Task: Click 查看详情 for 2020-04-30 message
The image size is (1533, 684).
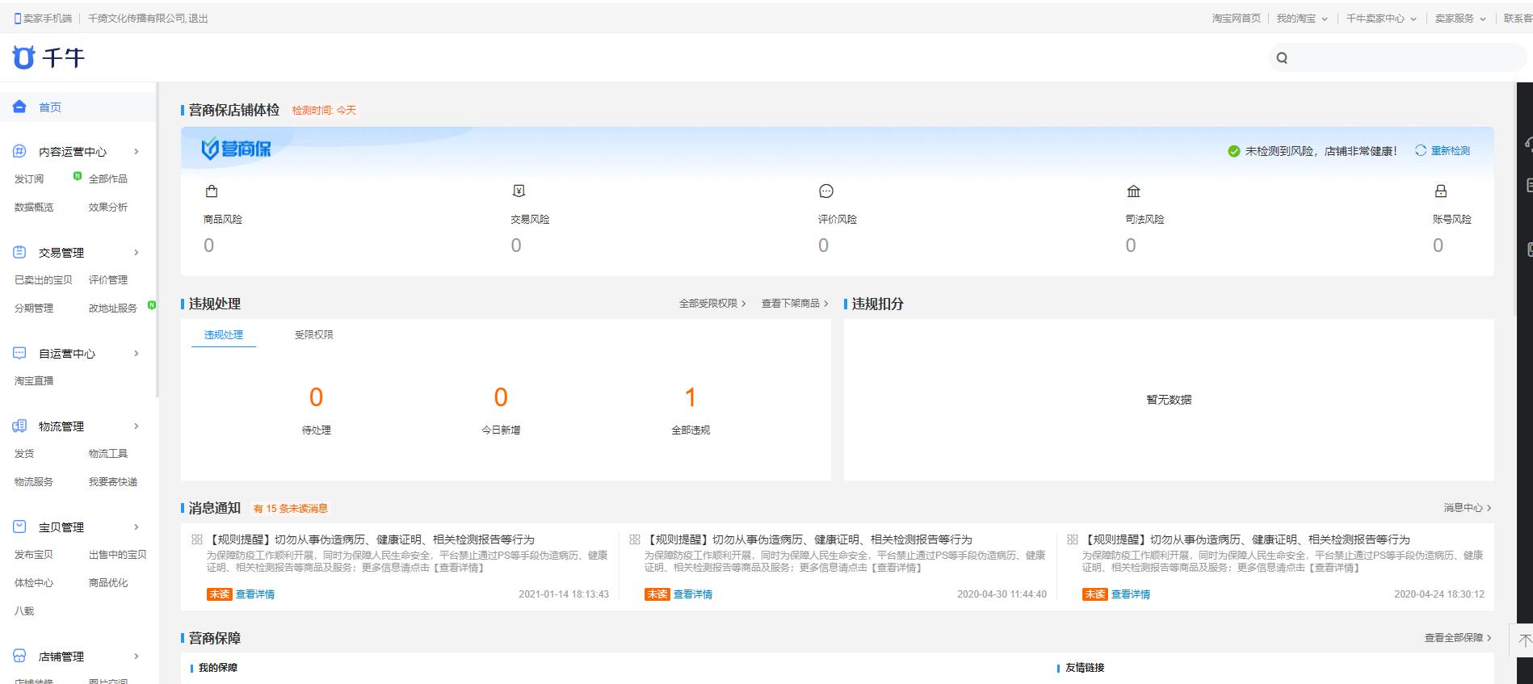Action: (x=693, y=594)
